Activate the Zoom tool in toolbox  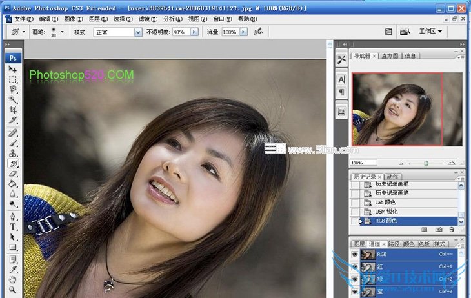(x=13, y=291)
